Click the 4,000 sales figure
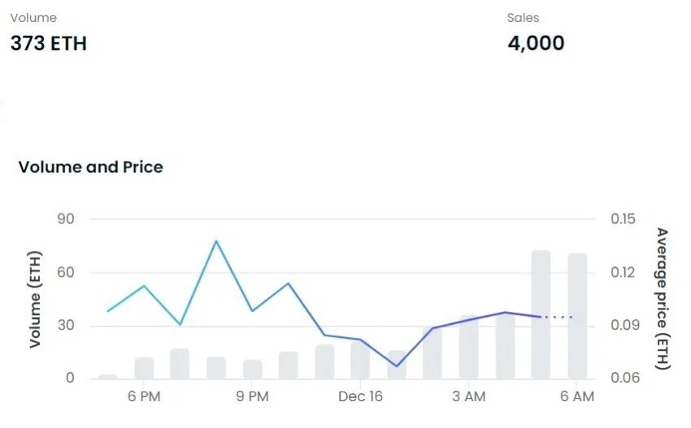Image resolution: width=691 pixels, height=428 pixels. 536,43
